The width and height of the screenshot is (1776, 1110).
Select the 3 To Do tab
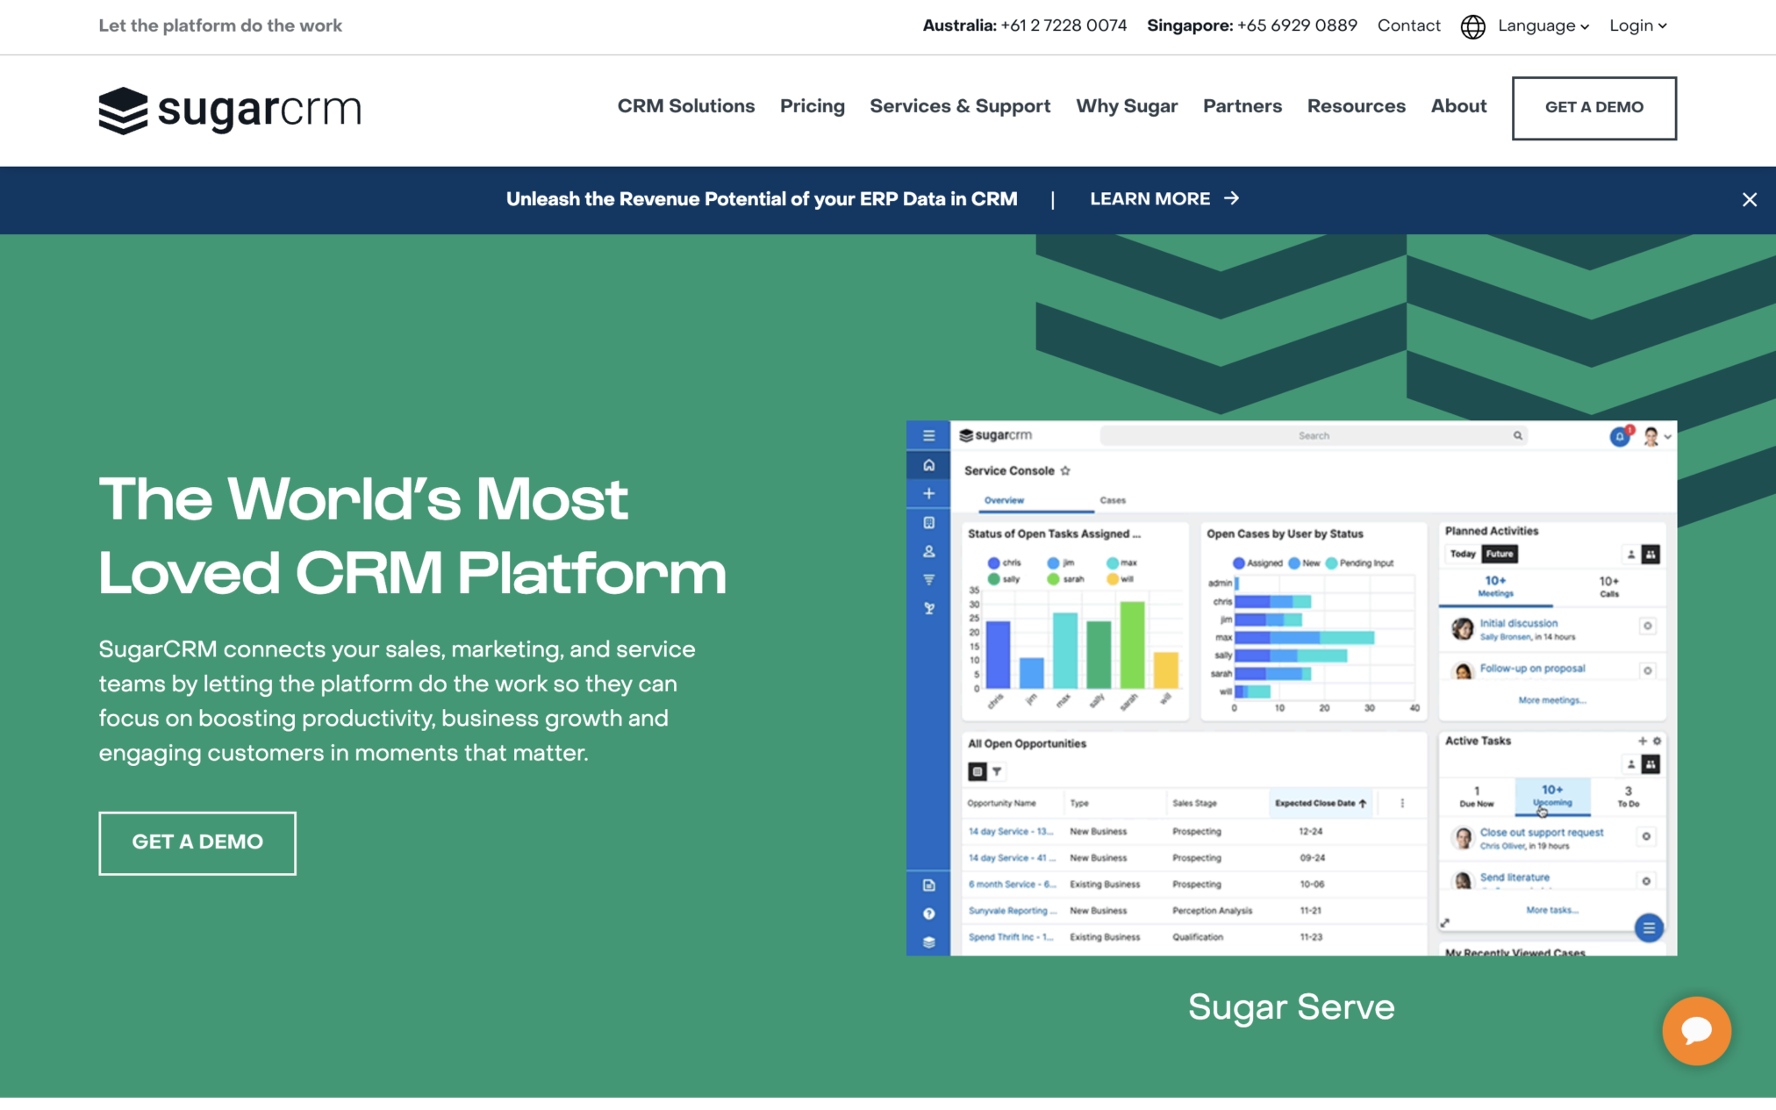click(1628, 796)
